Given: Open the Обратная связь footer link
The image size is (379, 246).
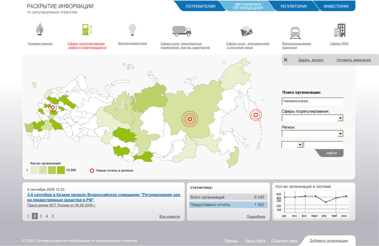Looking at the screenshot, I should [x=285, y=241].
